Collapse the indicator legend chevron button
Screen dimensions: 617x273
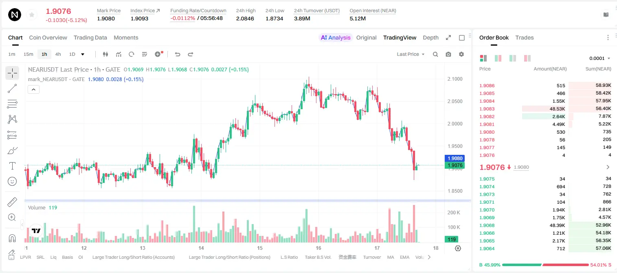point(33,90)
